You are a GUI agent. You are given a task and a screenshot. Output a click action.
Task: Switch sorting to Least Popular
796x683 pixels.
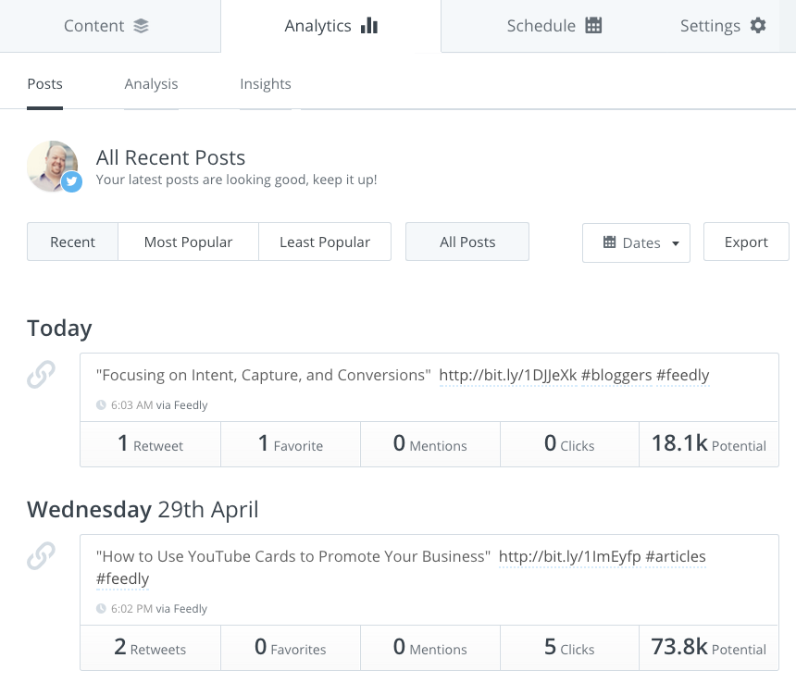(x=324, y=242)
